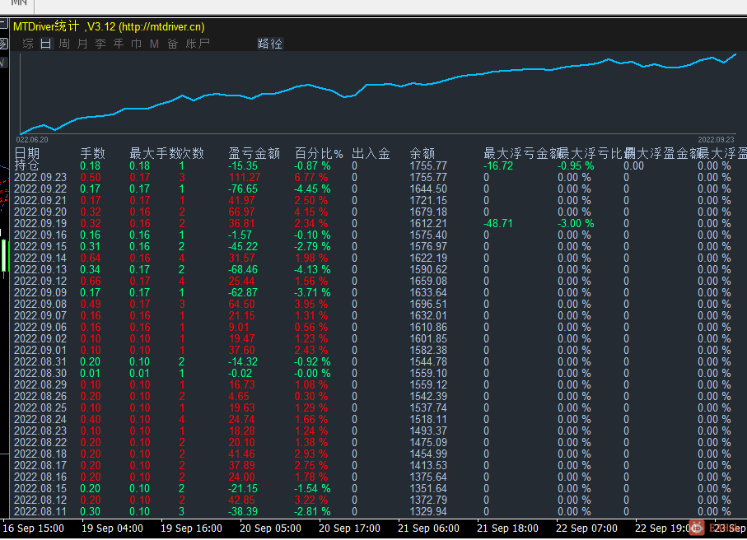Open the 备 tab
This screenshot has width=747, height=540.
pyautogui.click(x=172, y=44)
